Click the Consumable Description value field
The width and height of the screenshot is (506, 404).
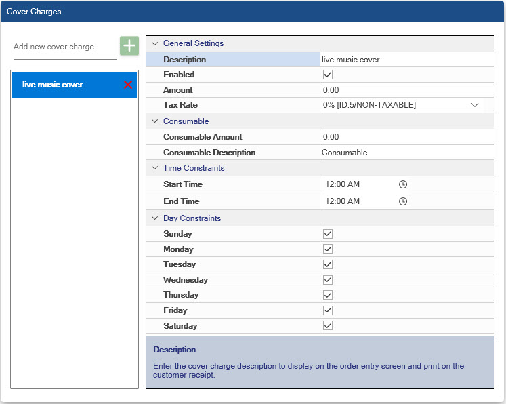[x=406, y=153]
